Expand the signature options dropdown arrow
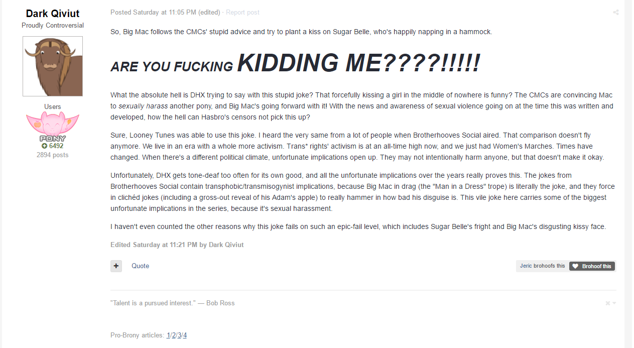The height and width of the screenshot is (348, 634). click(x=614, y=303)
